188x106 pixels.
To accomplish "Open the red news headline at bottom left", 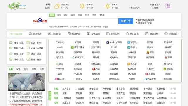I will pos(26,105).
